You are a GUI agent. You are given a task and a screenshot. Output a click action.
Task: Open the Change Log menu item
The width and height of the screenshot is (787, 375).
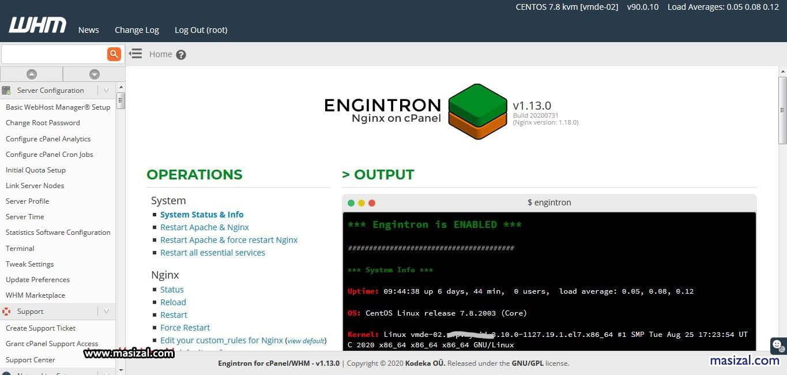point(137,30)
